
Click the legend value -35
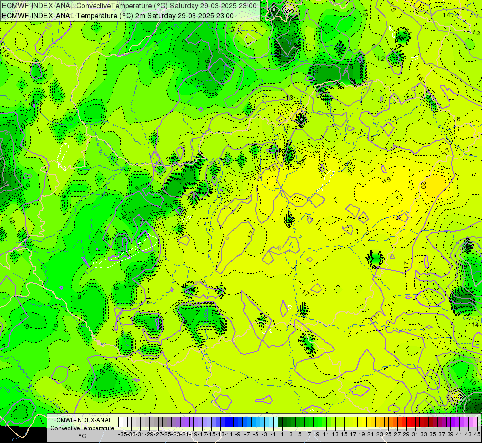point(122,434)
